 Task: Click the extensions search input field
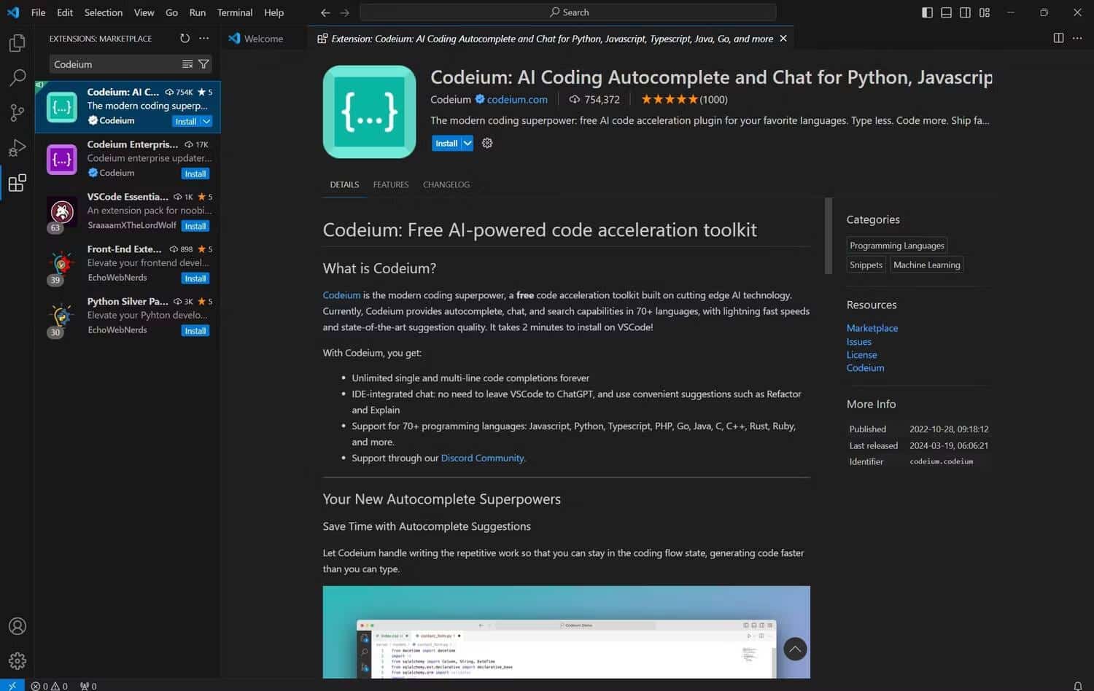coord(115,64)
